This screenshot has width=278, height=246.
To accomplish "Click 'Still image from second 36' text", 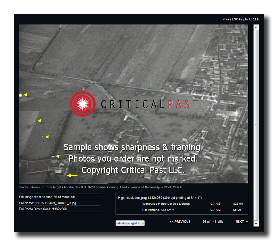I will click(x=47, y=197).
